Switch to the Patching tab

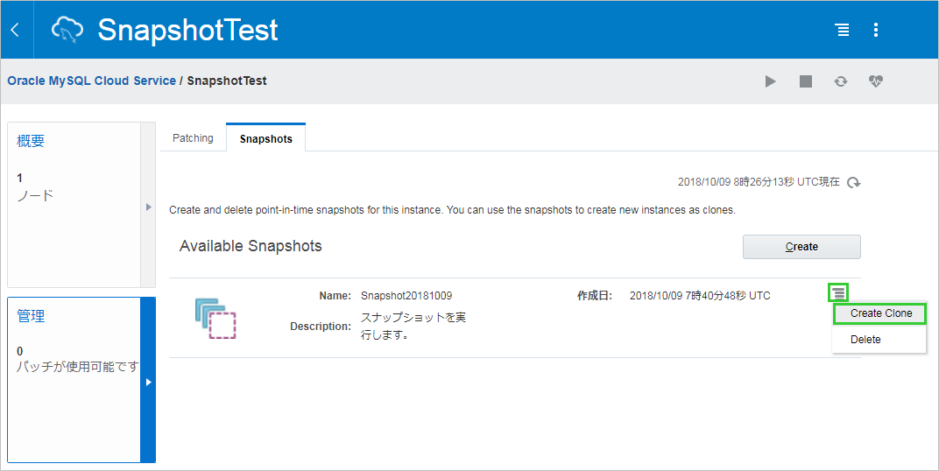[193, 138]
